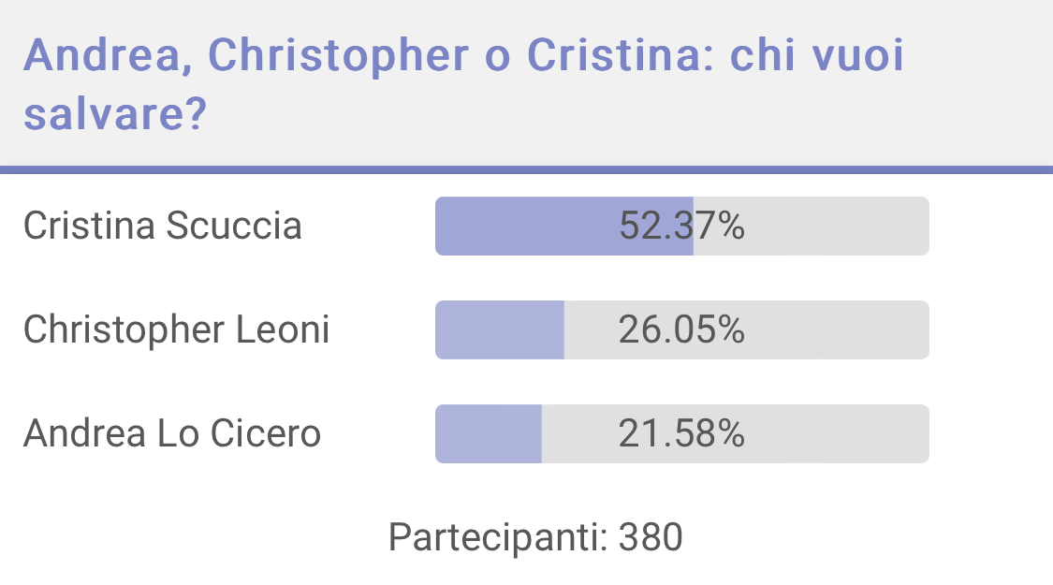Screen dimensions: 1053x585
Task: Click empty gray end of Andrea Lo Cicero's bar
Action: pos(838,434)
